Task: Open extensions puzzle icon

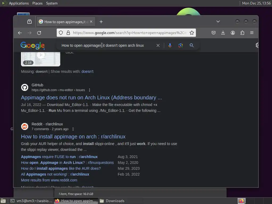Action: pos(242,33)
